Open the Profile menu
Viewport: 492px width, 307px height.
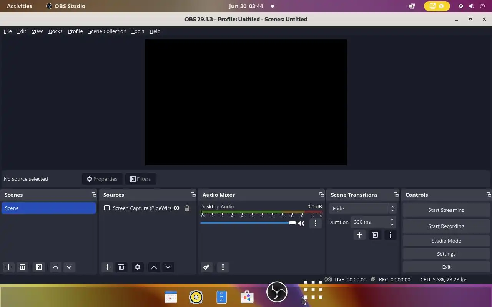75,31
